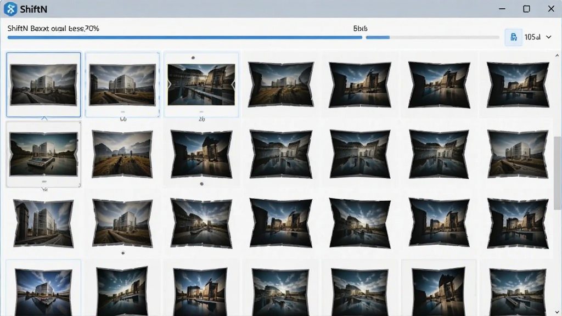Screen dimensions: 562x316
Task: Click the ShiftN app logo icon
Action: [x=10, y=9]
